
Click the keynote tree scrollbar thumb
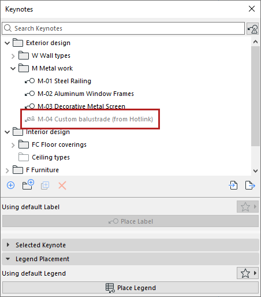[x=255, y=96]
